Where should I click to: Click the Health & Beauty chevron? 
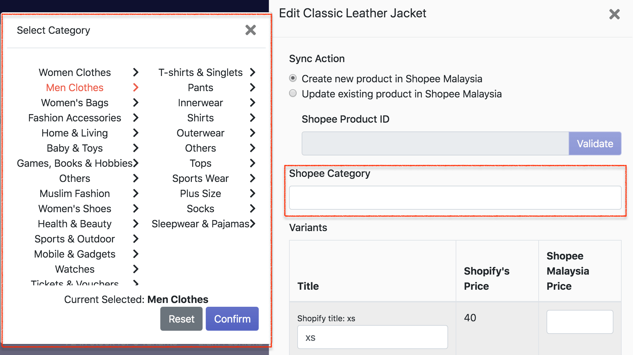(136, 224)
